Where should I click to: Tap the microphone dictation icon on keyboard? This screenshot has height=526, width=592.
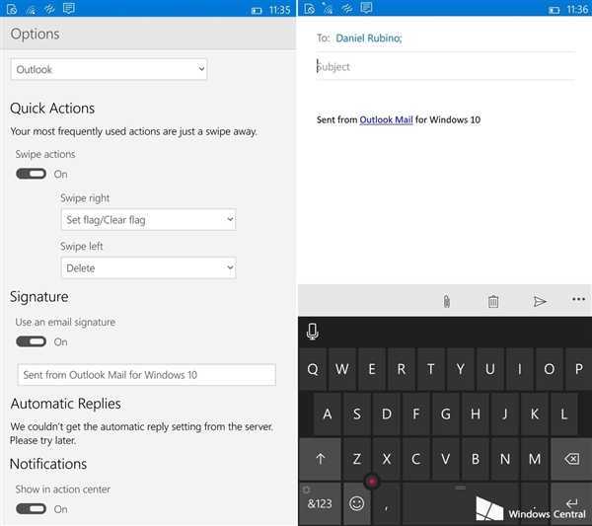tap(313, 332)
